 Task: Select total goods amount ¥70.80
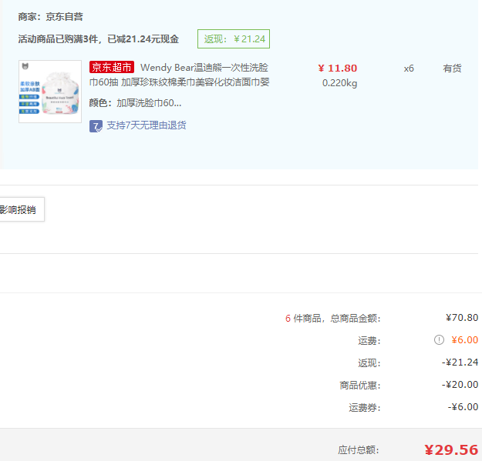coord(462,317)
